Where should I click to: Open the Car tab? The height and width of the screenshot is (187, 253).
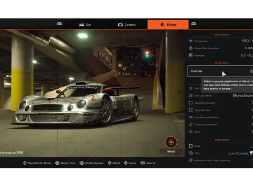85,24
